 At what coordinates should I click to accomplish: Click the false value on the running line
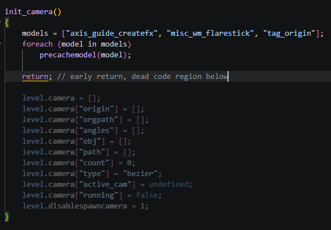pos(147,195)
